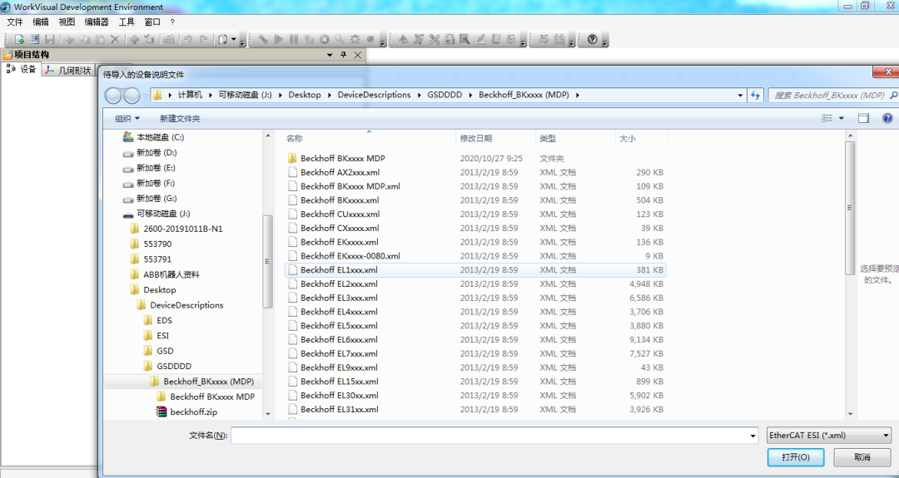The height and width of the screenshot is (478, 899).
Task: Click the Play triangle toolbar icon
Action: point(279,40)
